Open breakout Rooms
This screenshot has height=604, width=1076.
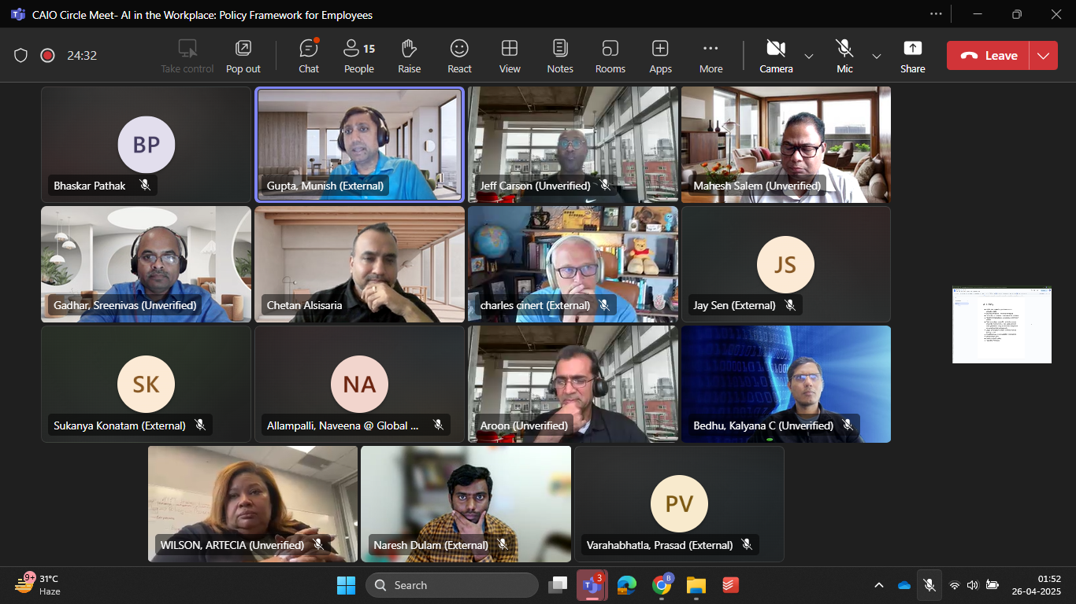(x=610, y=56)
